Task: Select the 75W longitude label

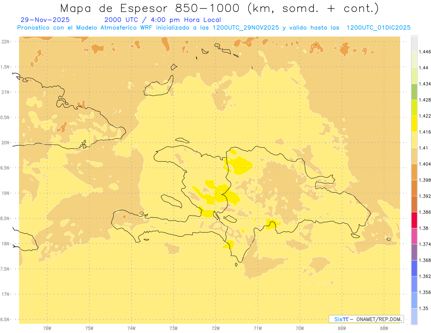Action: tap(89, 328)
